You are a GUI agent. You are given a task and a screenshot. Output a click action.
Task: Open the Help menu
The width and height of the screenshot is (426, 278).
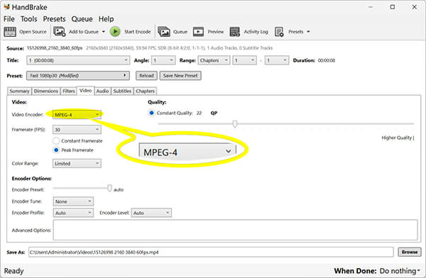coord(106,19)
